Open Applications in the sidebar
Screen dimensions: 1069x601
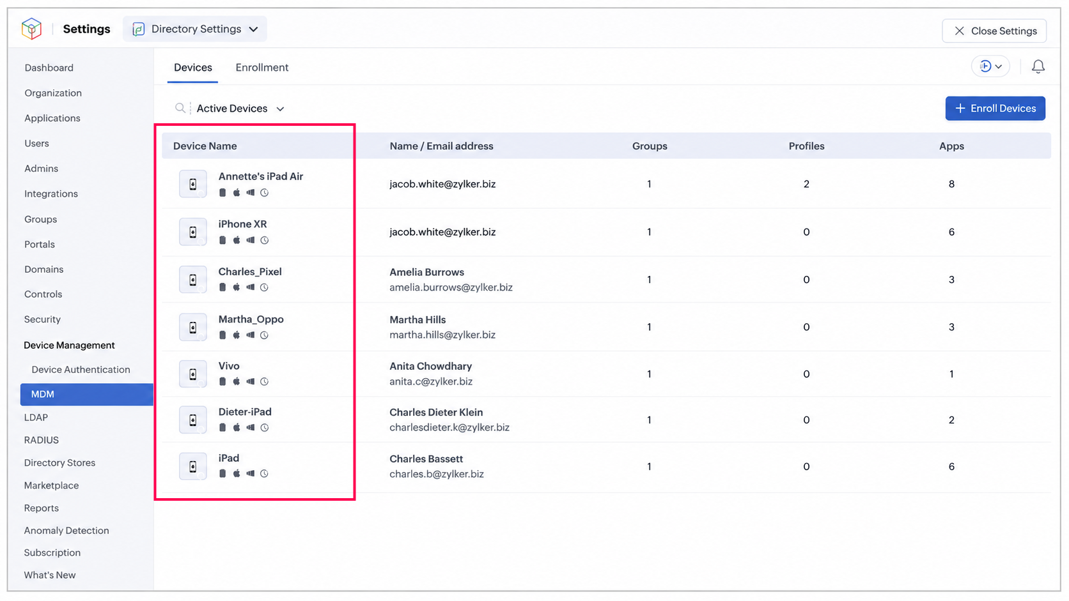pos(52,118)
